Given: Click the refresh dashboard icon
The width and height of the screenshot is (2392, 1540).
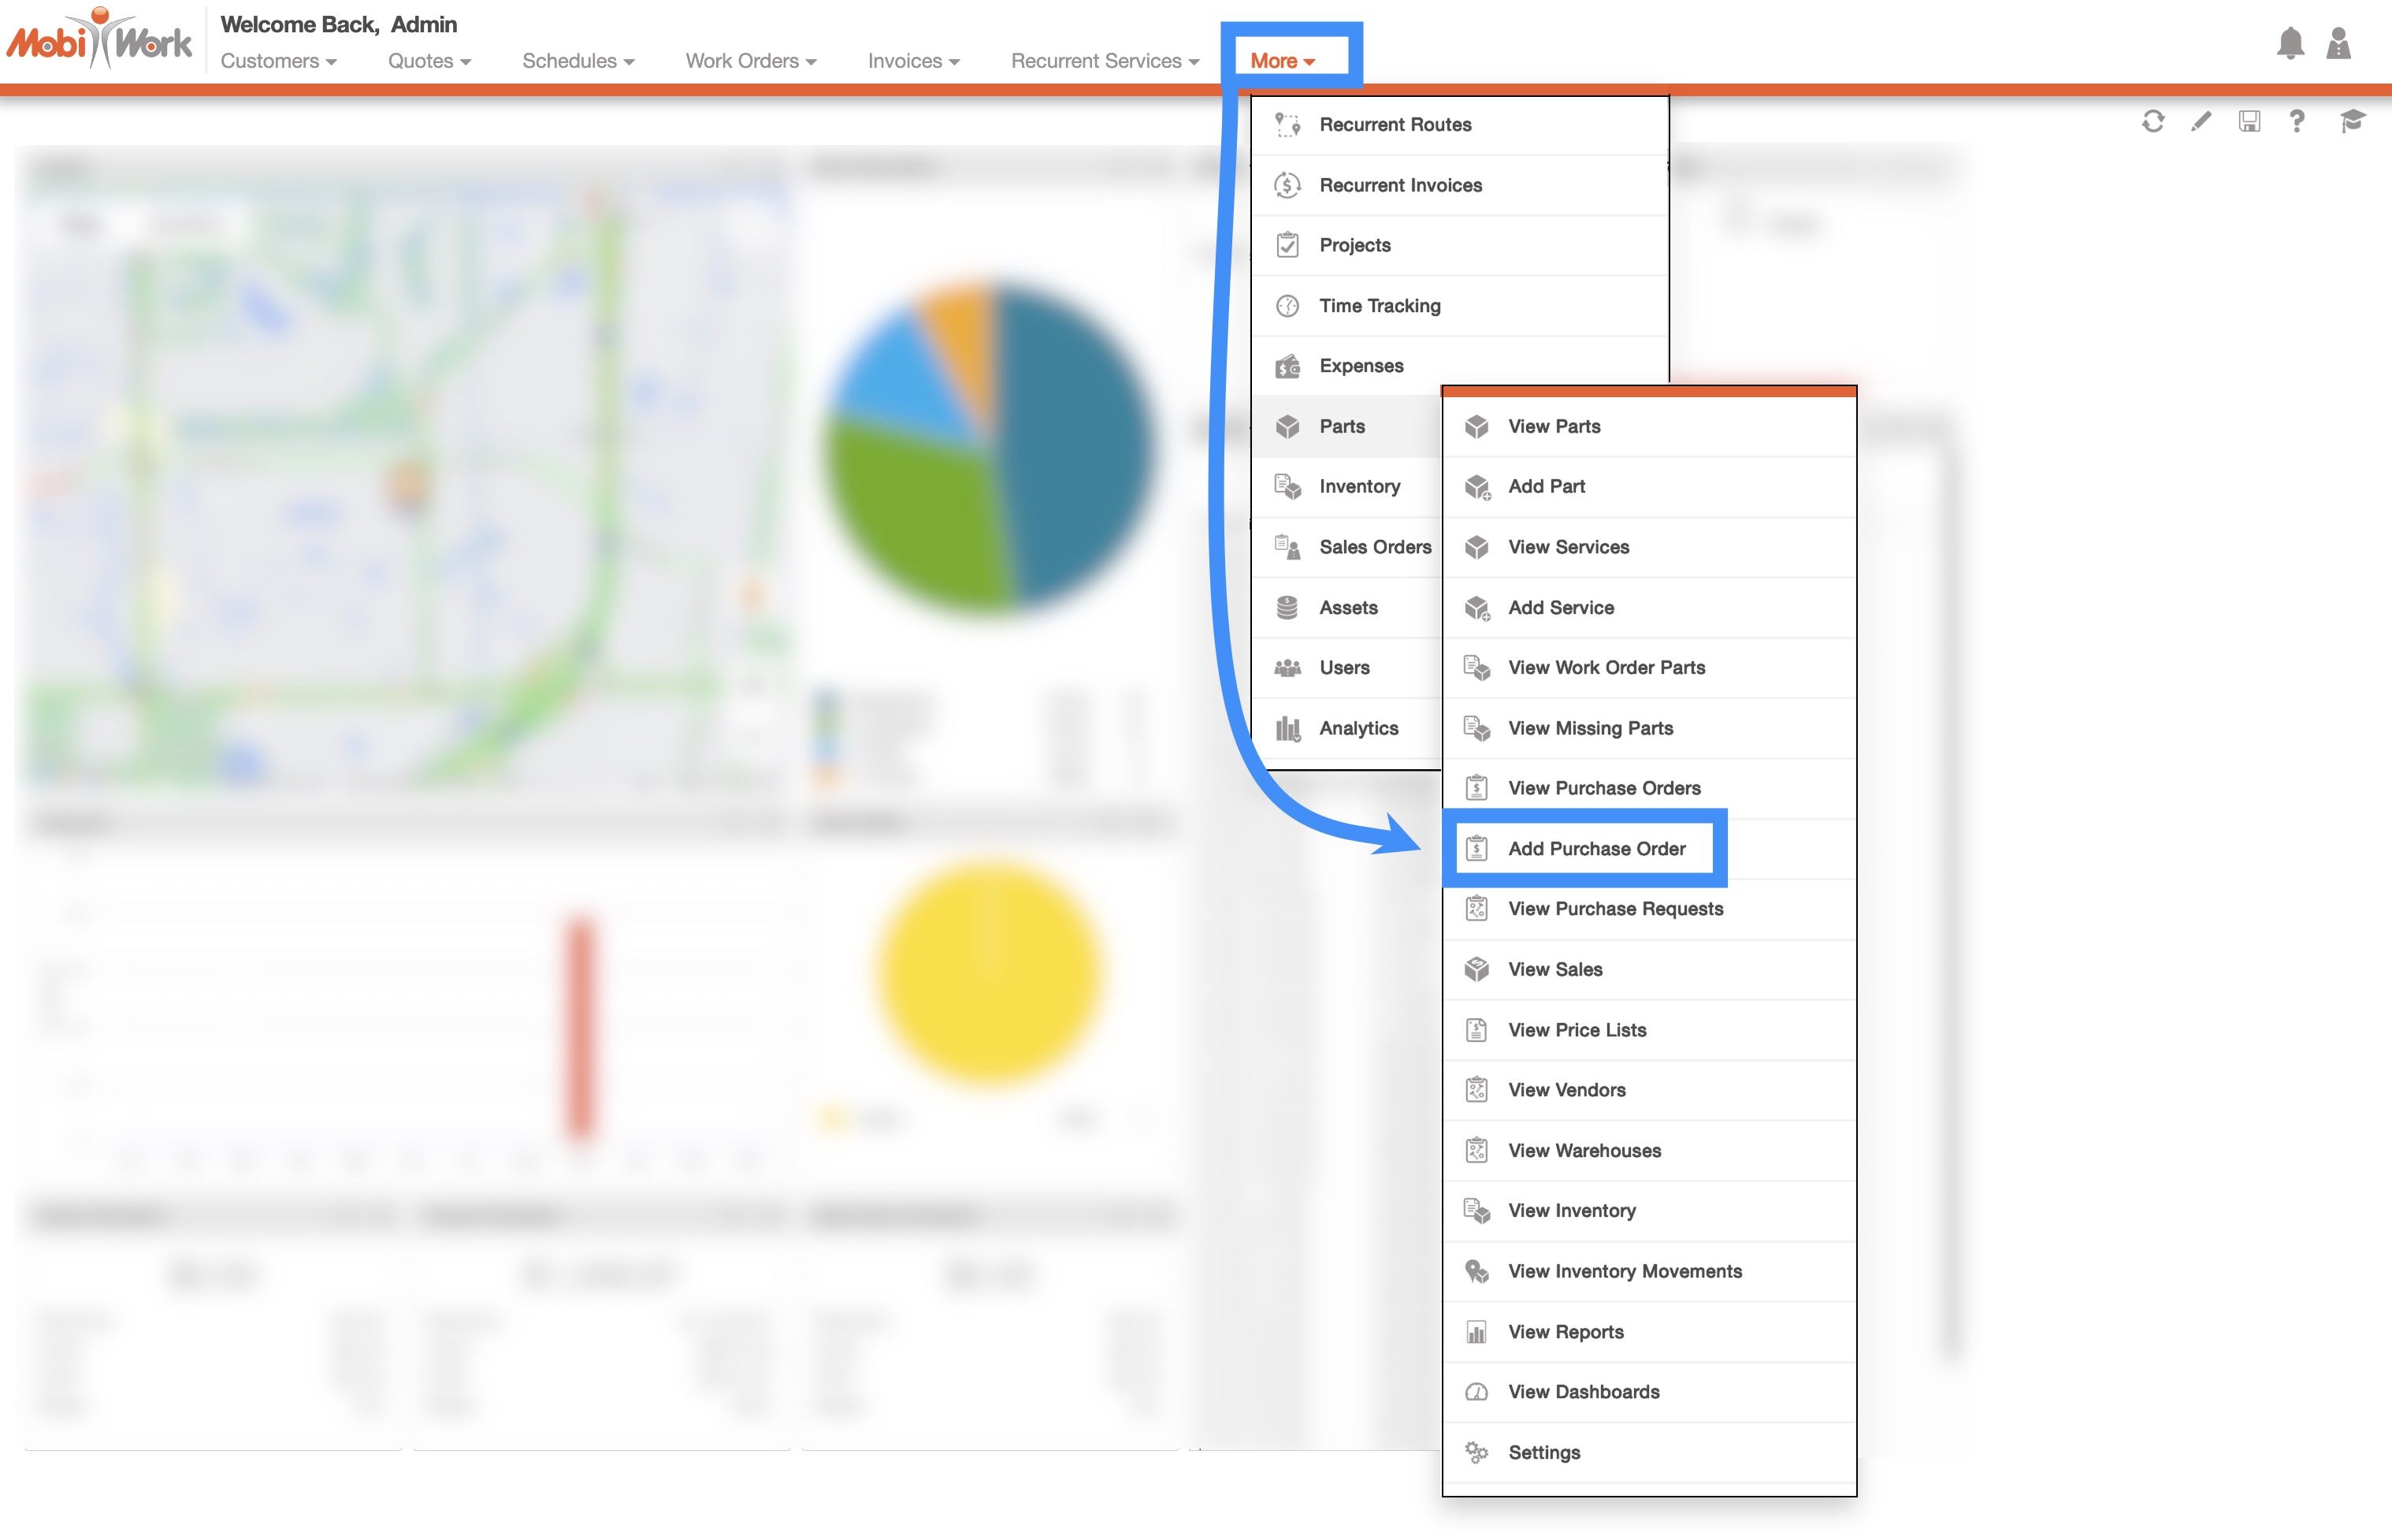Looking at the screenshot, I should 2153,121.
